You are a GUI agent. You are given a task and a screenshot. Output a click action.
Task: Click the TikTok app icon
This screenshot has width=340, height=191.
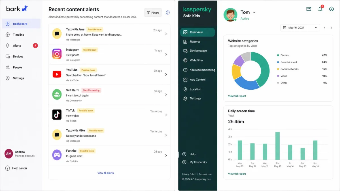tap(57, 115)
